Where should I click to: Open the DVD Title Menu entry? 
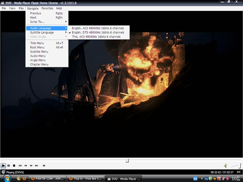pyautogui.click(x=47, y=43)
